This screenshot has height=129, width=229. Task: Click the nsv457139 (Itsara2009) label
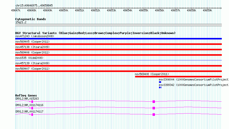[x=32, y=63]
